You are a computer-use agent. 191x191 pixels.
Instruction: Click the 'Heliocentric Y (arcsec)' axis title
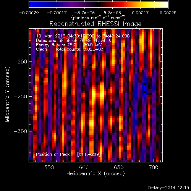8,95
